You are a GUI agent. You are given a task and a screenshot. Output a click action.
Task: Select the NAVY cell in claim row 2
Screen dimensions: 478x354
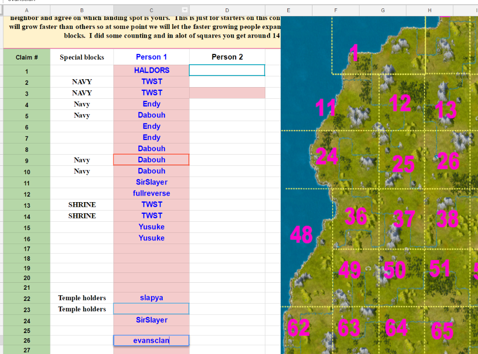pos(82,82)
